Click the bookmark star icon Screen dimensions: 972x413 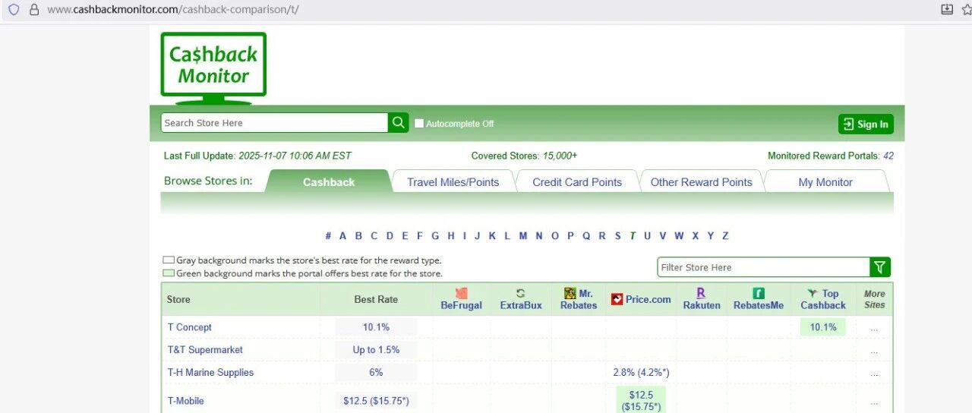click(967, 10)
